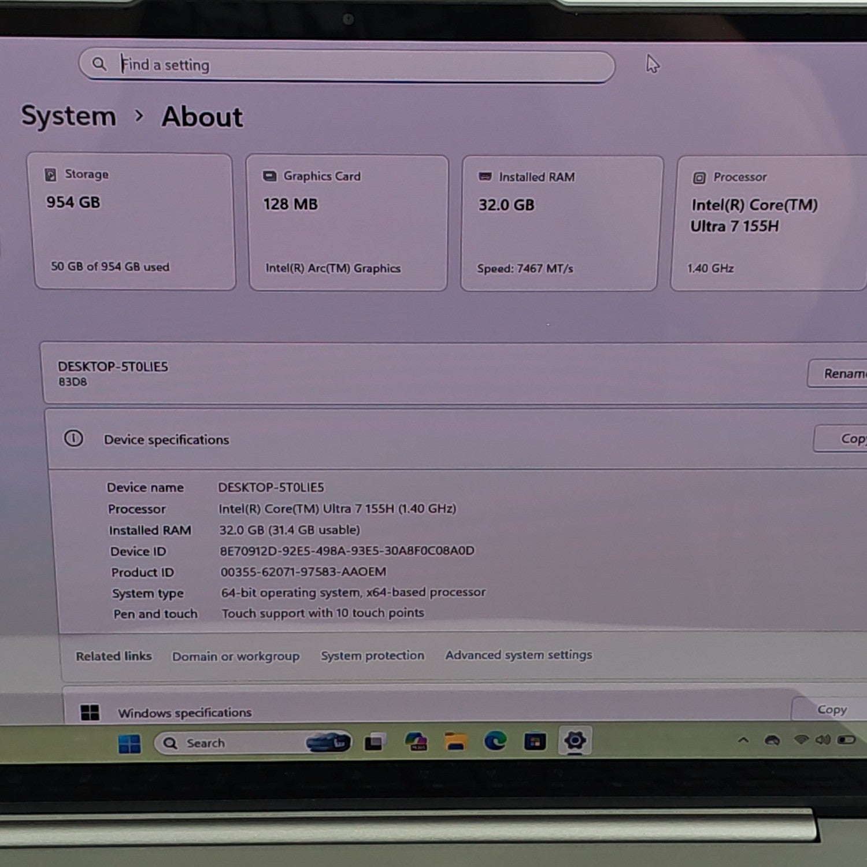Click the Intel(R) Arc(TM) Graphics text
Image resolution: width=867 pixels, height=867 pixels.
coord(333,268)
